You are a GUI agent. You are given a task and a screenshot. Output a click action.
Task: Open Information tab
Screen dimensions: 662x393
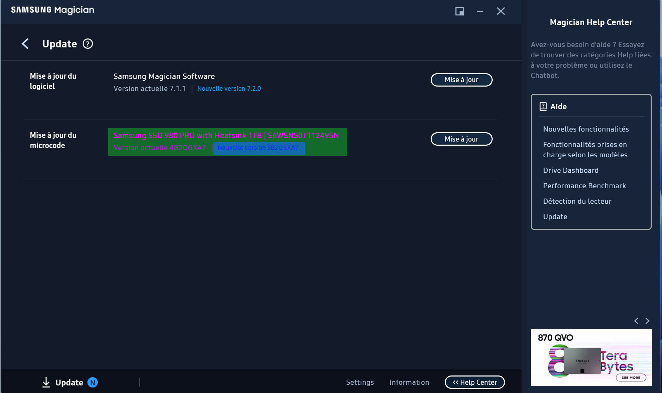click(x=409, y=382)
